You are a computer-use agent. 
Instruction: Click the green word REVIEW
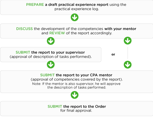point(57,33)
